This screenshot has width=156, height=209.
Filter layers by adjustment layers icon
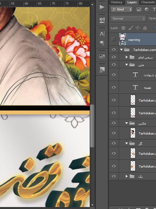coord(147,9)
